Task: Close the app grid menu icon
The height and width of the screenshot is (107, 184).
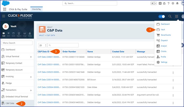Action: (177, 16)
